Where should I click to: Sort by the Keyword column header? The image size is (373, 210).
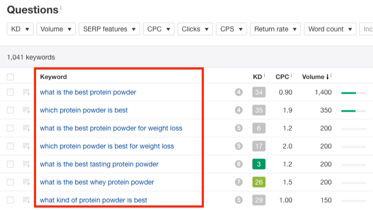pos(53,77)
